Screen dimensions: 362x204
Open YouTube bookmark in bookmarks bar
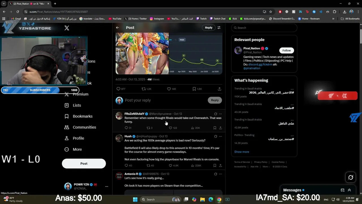point(115,19)
